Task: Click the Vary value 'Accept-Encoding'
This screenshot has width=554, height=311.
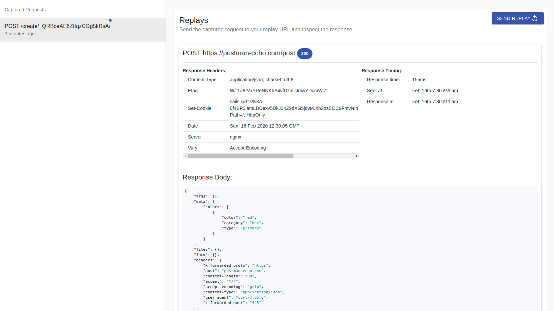Action: (248, 148)
